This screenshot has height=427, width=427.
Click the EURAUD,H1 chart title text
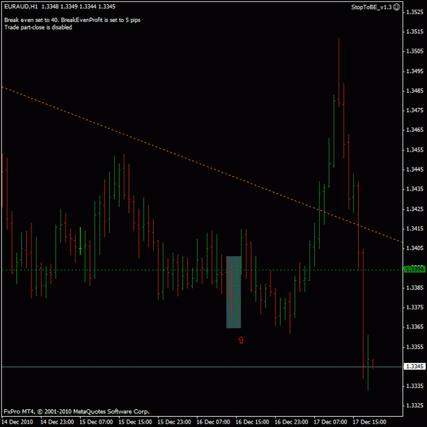(21, 7)
